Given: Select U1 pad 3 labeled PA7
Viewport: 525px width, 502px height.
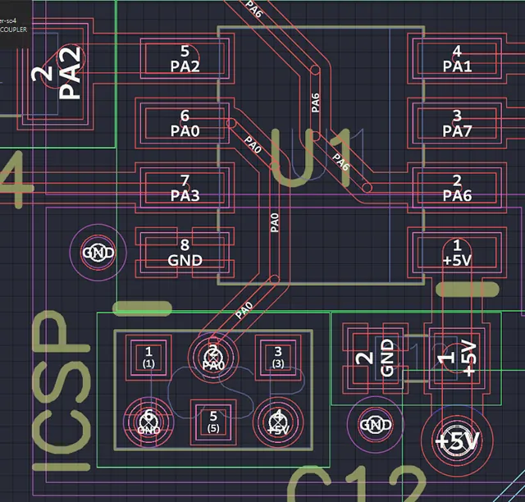Looking at the screenshot, I should pyautogui.click(x=457, y=123).
